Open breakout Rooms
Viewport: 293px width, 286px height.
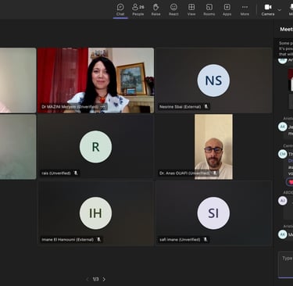coord(209,9)
